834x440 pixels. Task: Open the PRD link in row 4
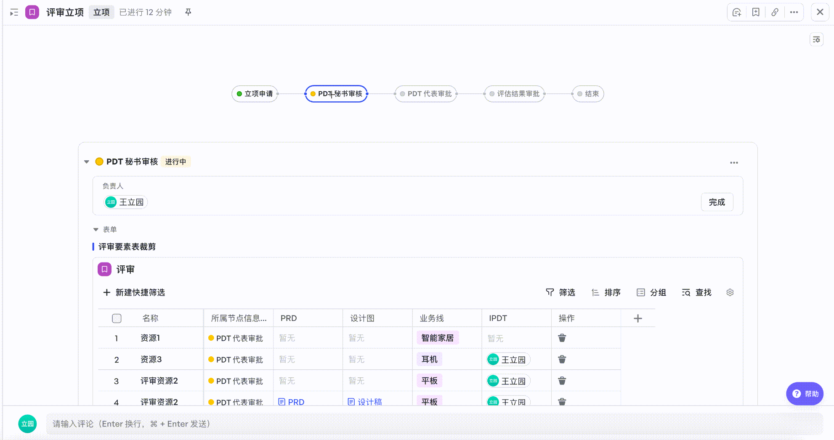tap(292, 402)
